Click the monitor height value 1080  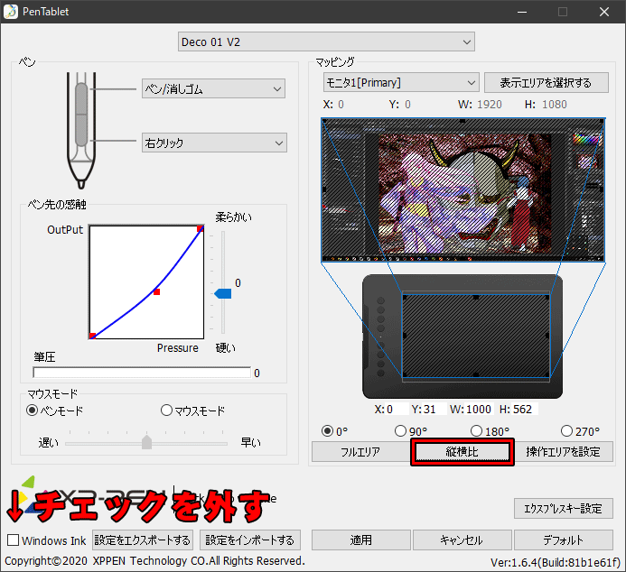(x=555, y=105)
